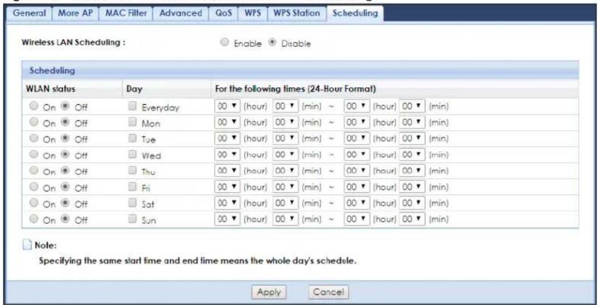
Task: Select the QoS tab
Action: point(222,13)
